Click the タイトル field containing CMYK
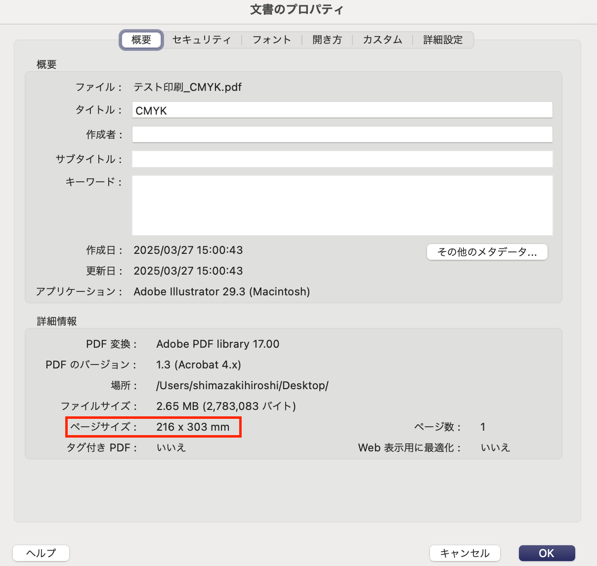 click(342, 110)
